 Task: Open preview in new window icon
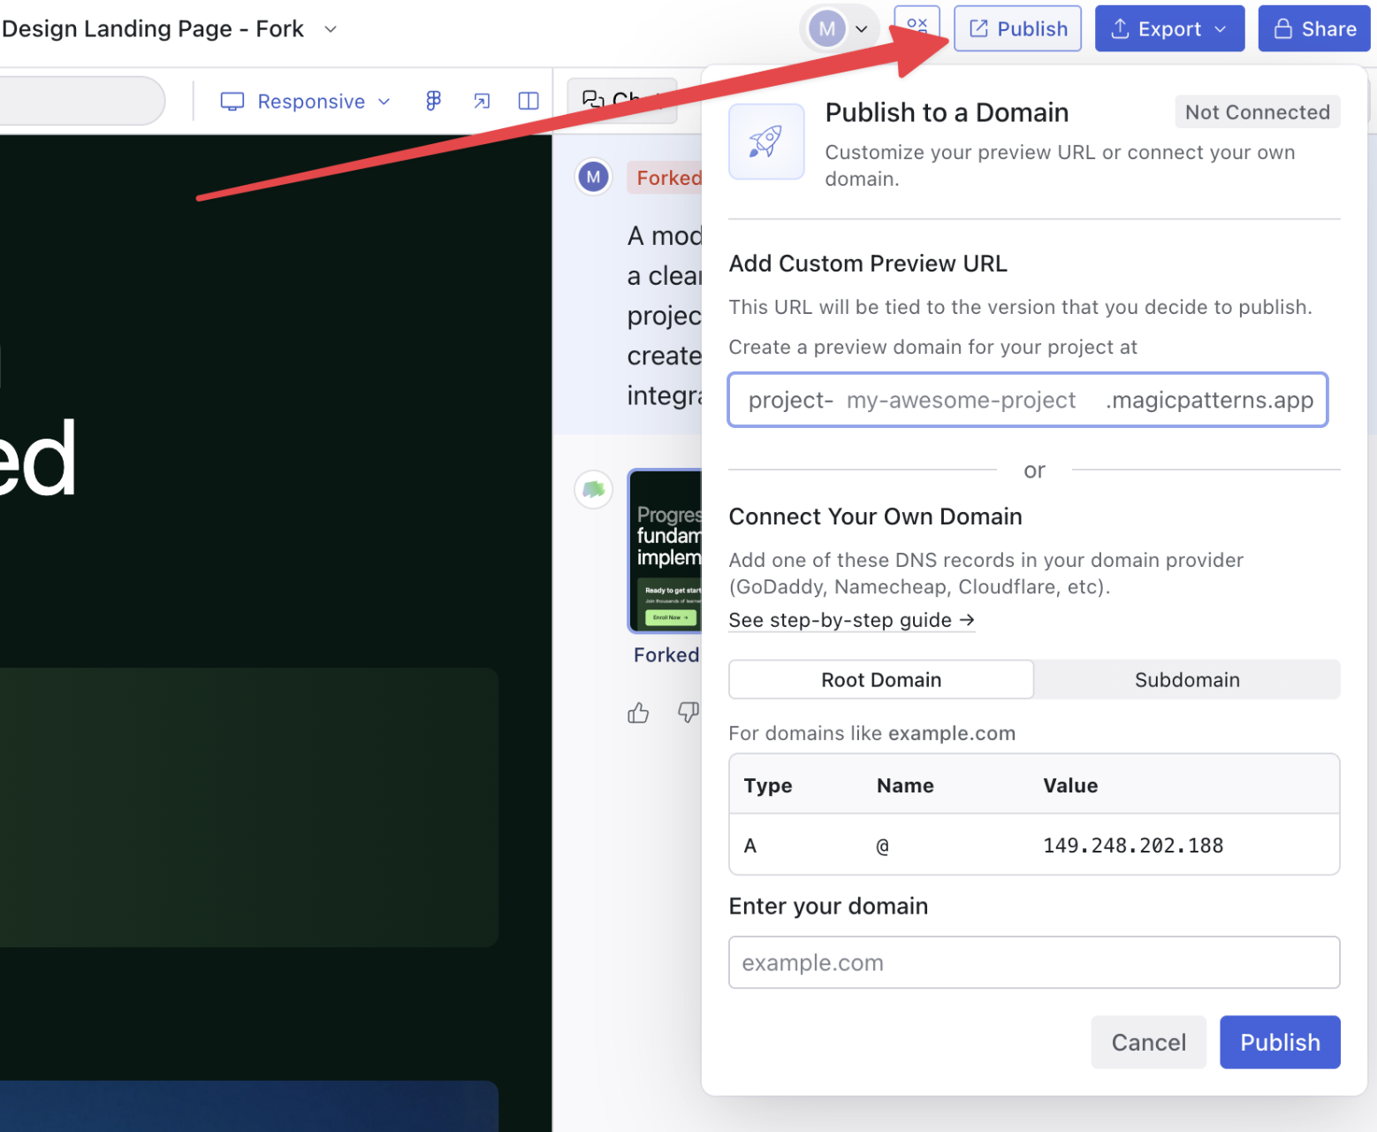point(482,101)
